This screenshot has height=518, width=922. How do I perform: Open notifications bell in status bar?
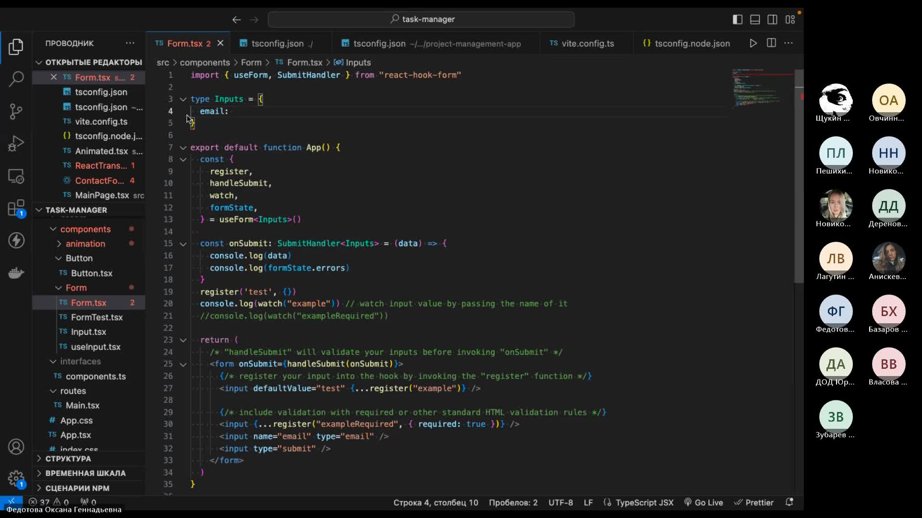pos(789,502)
